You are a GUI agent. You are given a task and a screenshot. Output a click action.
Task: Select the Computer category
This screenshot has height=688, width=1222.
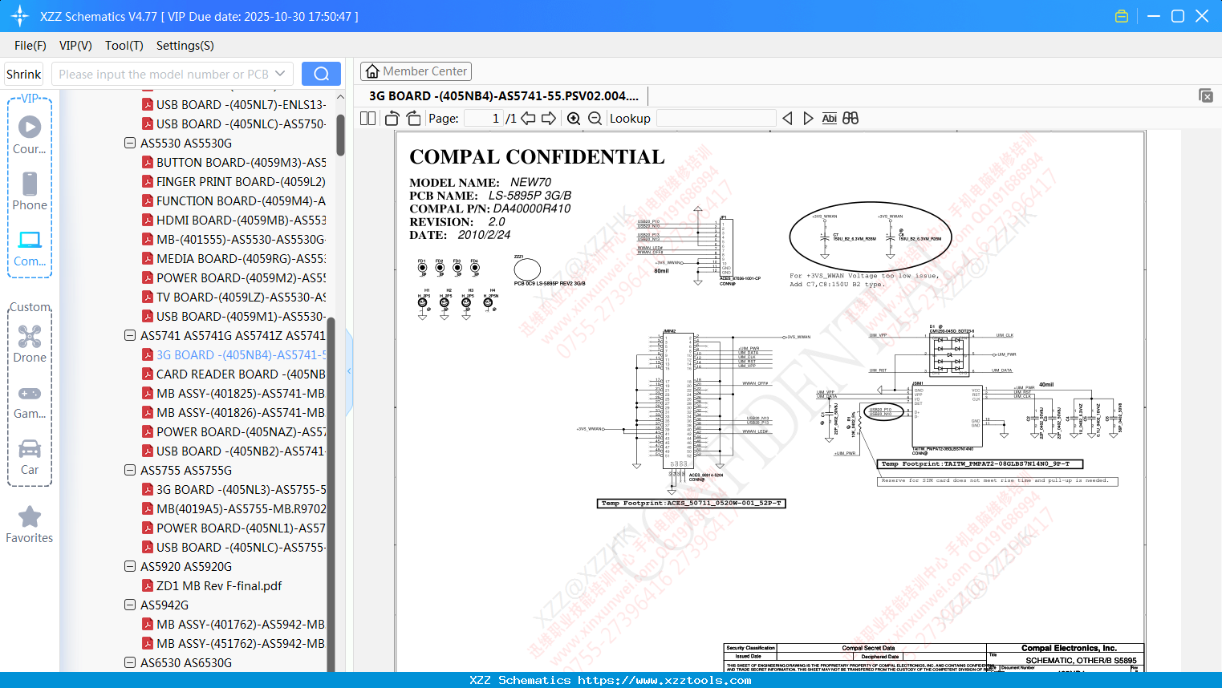30,247
